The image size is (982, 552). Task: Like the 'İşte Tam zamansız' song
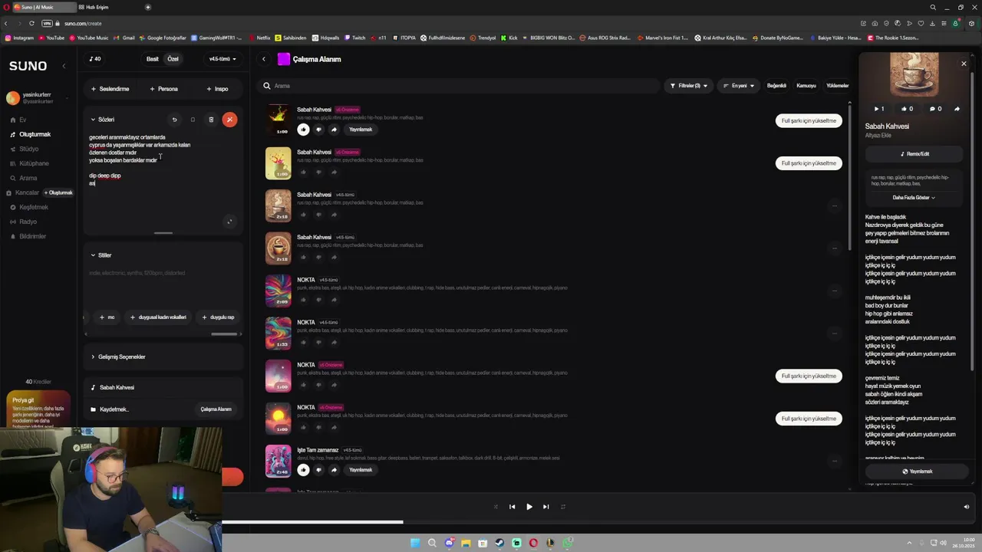pos(303,470)
